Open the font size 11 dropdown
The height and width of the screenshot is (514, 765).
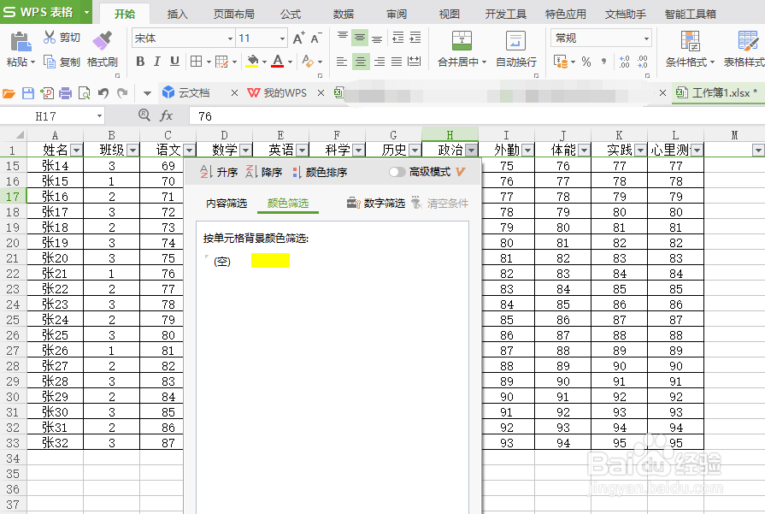pos(282,38)
